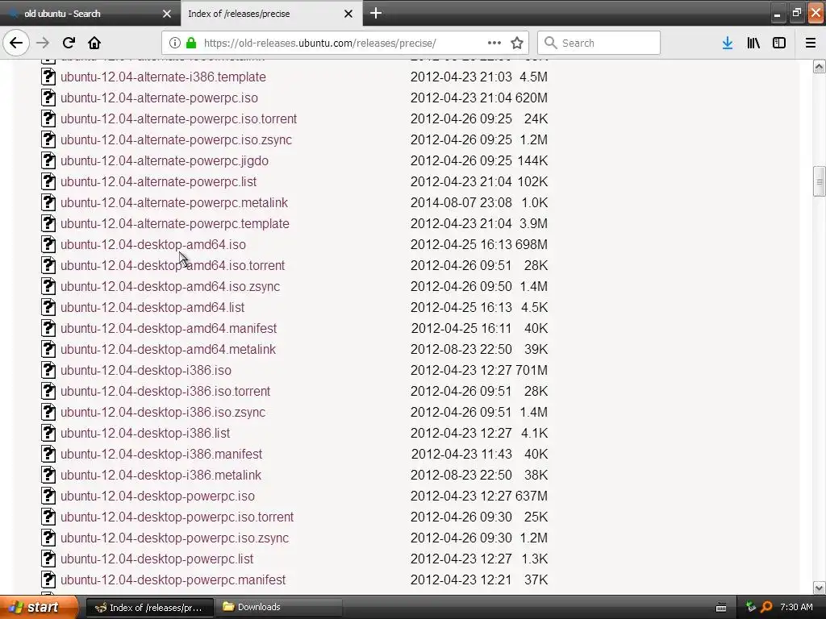The width and height of the screenshot is (826, 619).
Task: Click the file icon beside ubuntu-12.04-desktop-amd64.iso
Action: [48, 245]
